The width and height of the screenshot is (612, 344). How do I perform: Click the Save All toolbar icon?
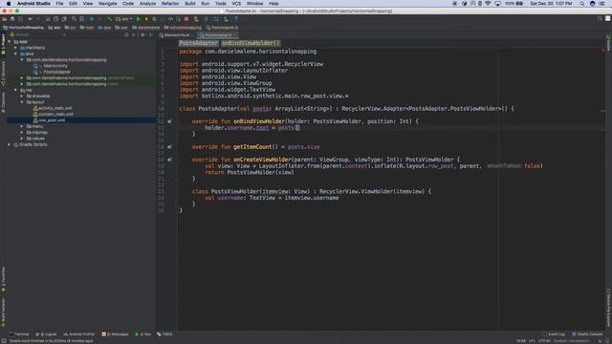point(12,19)
